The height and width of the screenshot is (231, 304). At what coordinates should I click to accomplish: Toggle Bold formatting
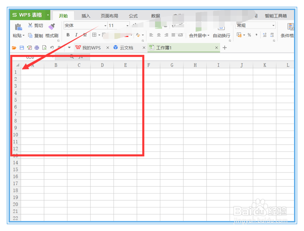pyautogui.click(x=68, y=35)
